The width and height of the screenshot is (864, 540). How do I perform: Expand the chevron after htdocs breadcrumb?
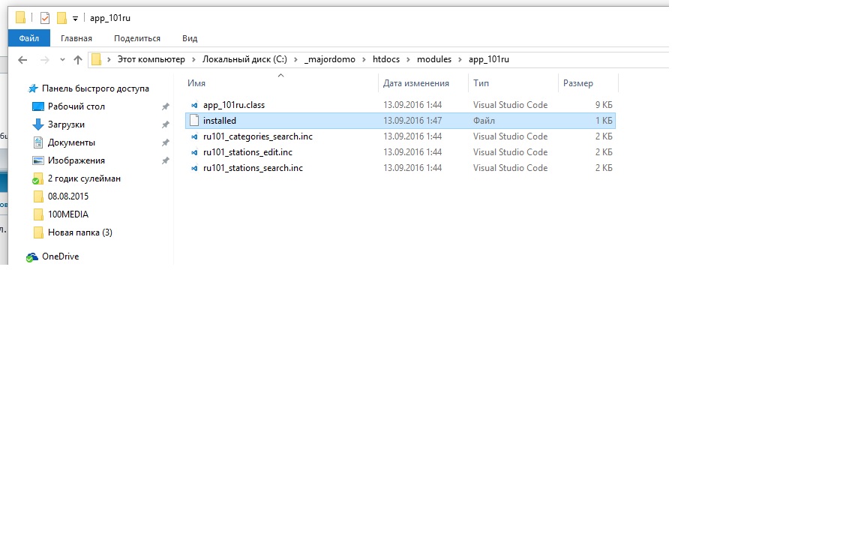[408, 59]
